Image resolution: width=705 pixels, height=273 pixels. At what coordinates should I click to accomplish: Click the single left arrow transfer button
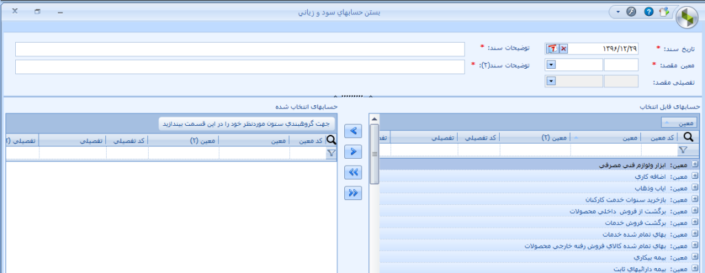[x=353, y=131]
